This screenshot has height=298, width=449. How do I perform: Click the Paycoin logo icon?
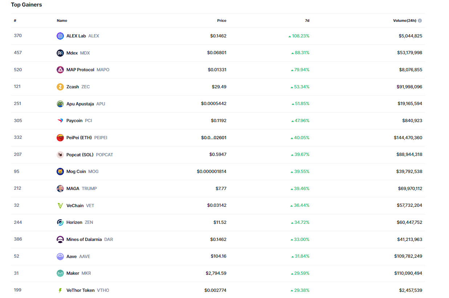click(x=60, y=121)
